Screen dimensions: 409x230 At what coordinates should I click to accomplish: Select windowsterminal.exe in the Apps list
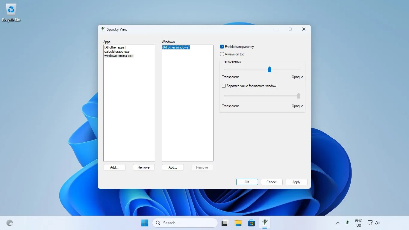[x=119, y=56]
